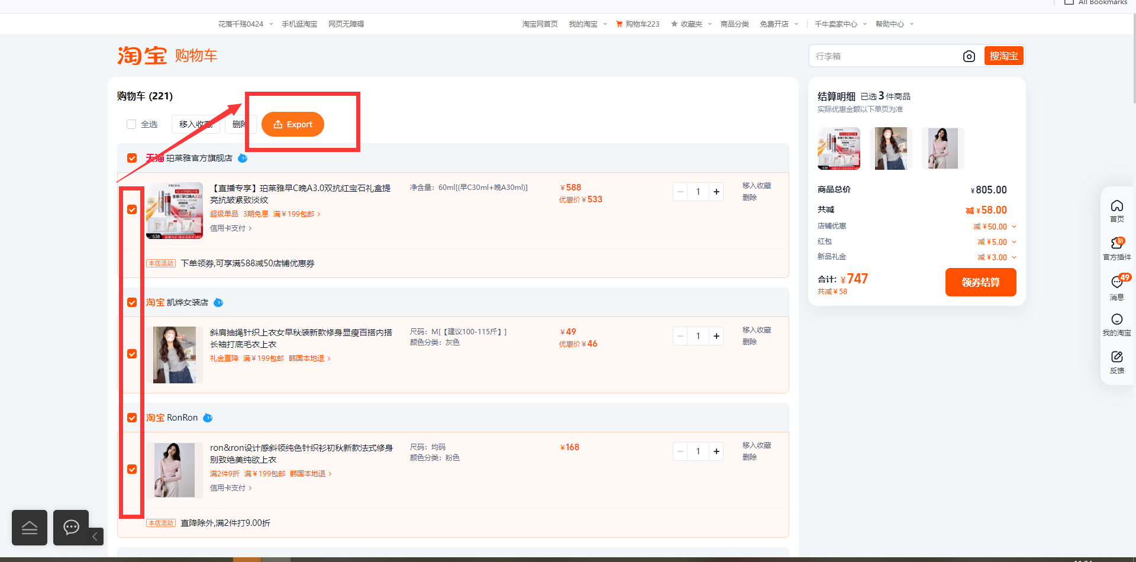Expand the 店铺优惠 discount details
Screen dimensions: 1136x562
tap(1014, 227)
